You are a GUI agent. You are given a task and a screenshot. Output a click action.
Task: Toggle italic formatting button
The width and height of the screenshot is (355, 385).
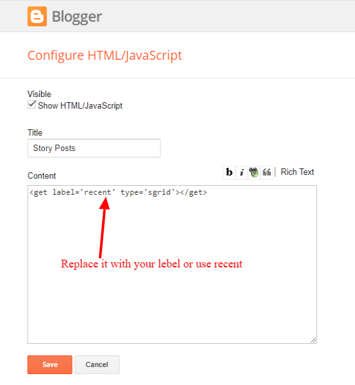(x=242, y=172)
